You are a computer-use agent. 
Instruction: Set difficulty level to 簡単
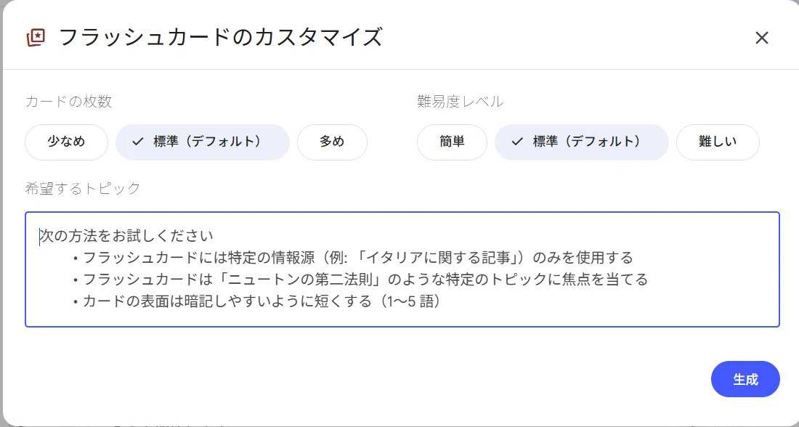452,142
